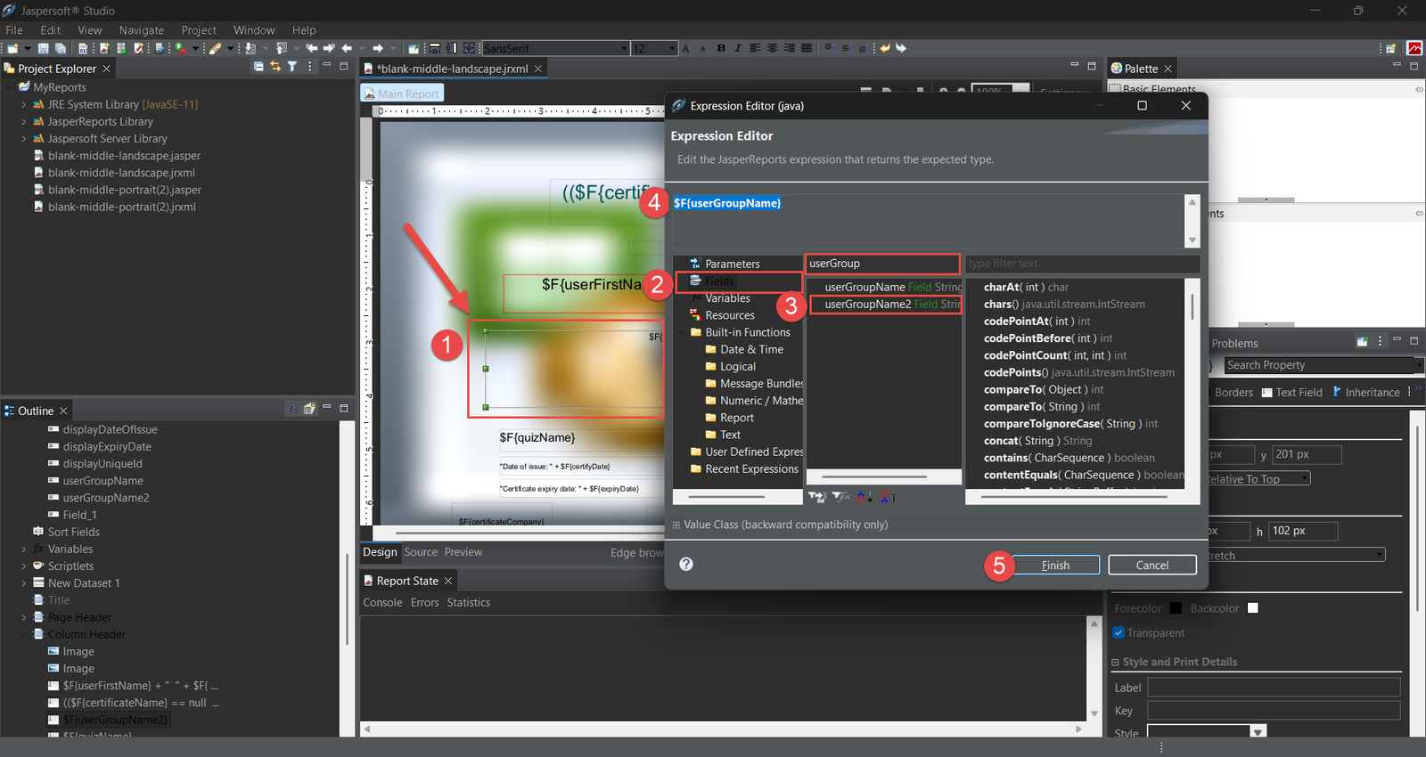The height and width of the screenshot is (757, 1426).
Task: Click the Finish button
Action: coord(1055,566)
